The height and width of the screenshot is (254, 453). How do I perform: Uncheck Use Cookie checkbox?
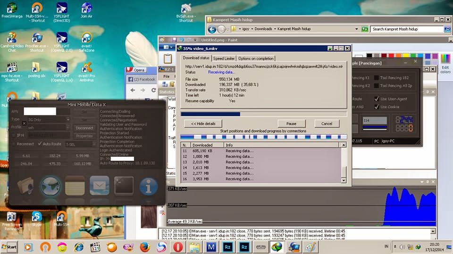pyautogui.click(x=377, y=107)
